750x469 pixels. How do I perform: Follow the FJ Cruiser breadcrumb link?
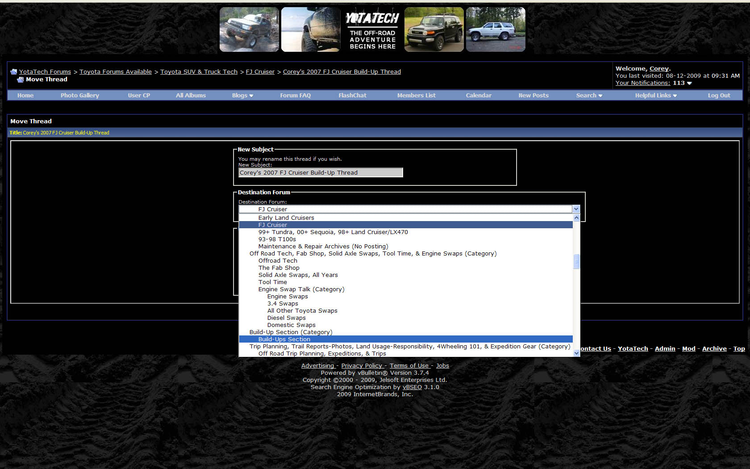[x=260, y=72]
